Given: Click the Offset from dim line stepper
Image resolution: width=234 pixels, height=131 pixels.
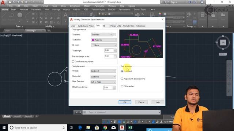Looking at the screenshot, I should point(114,88).
